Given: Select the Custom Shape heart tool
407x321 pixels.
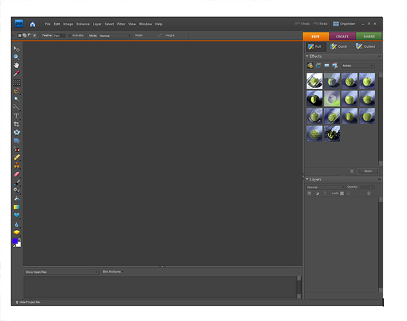Looking at the screenshot, I should (x=16, y=215).
